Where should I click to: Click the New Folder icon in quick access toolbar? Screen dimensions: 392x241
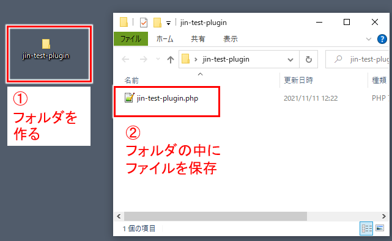[157, 23]
